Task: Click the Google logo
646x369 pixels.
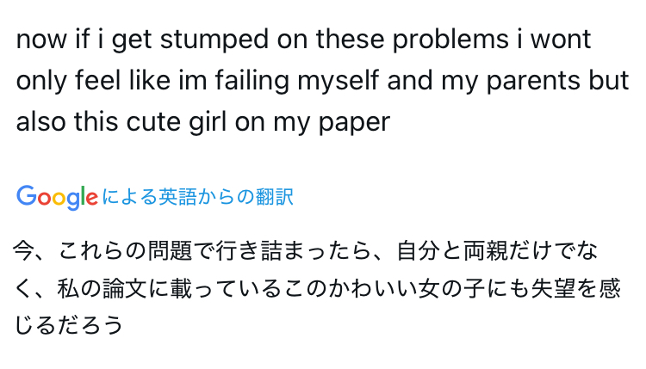Action: coord(57,197)
